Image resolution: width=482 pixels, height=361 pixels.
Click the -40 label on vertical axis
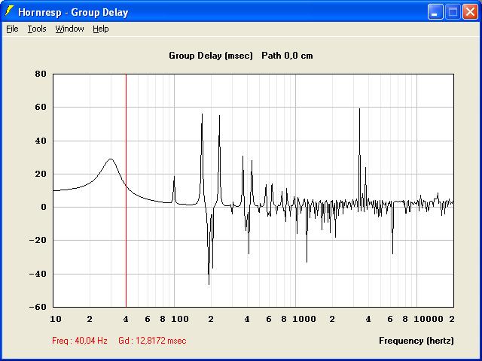click(38, 274)
